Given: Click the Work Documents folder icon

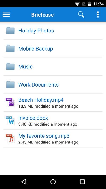Looking at the screenshot, I should (10, 84).
